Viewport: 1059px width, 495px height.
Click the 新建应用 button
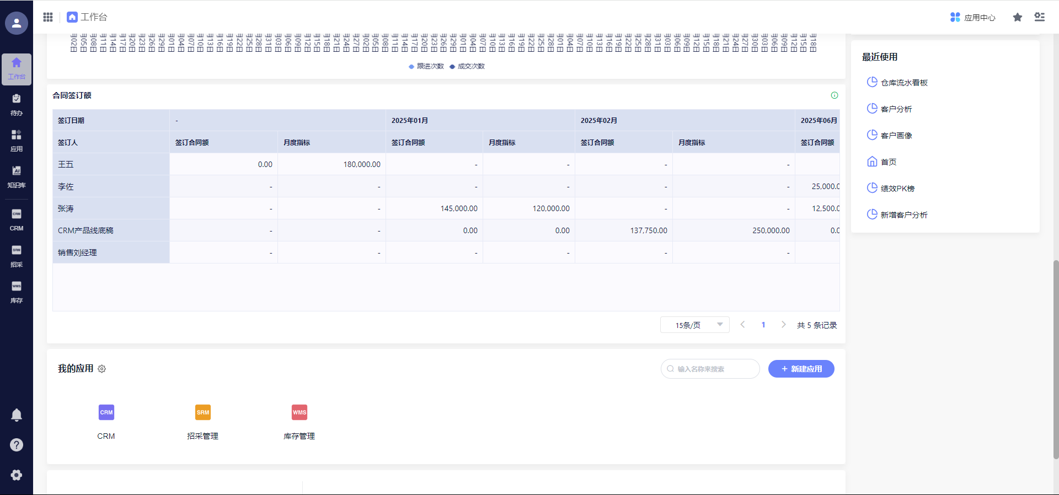coord(801,369)
